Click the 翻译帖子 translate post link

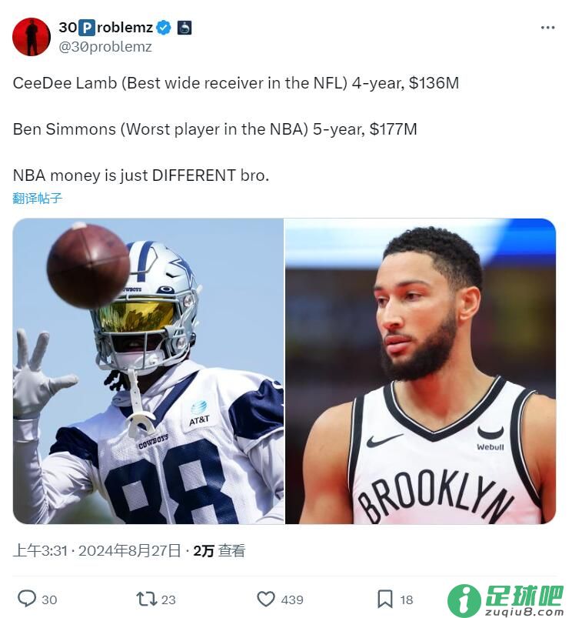pos(38,198)
